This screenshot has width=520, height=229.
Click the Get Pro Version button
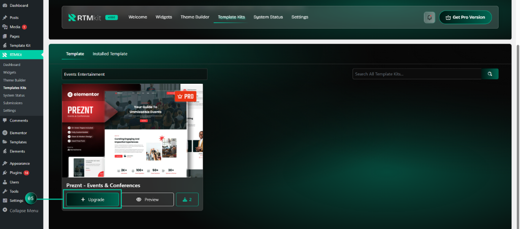click(465, 17)
